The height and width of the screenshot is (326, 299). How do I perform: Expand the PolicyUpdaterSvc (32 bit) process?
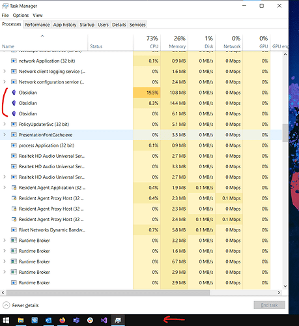click(5, 124)
